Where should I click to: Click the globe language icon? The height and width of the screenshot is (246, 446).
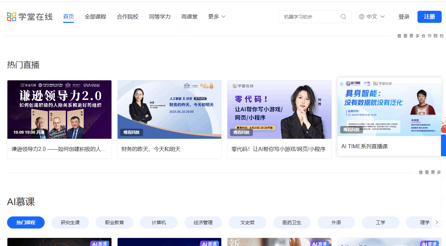coord(362,17)
